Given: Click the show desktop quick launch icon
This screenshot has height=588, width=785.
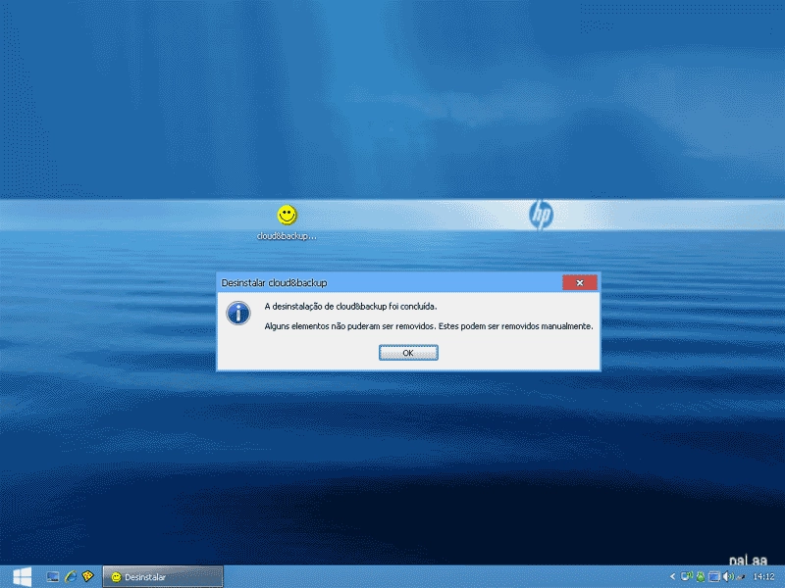Looking at the screenshot, I should (x=53, y=577).
